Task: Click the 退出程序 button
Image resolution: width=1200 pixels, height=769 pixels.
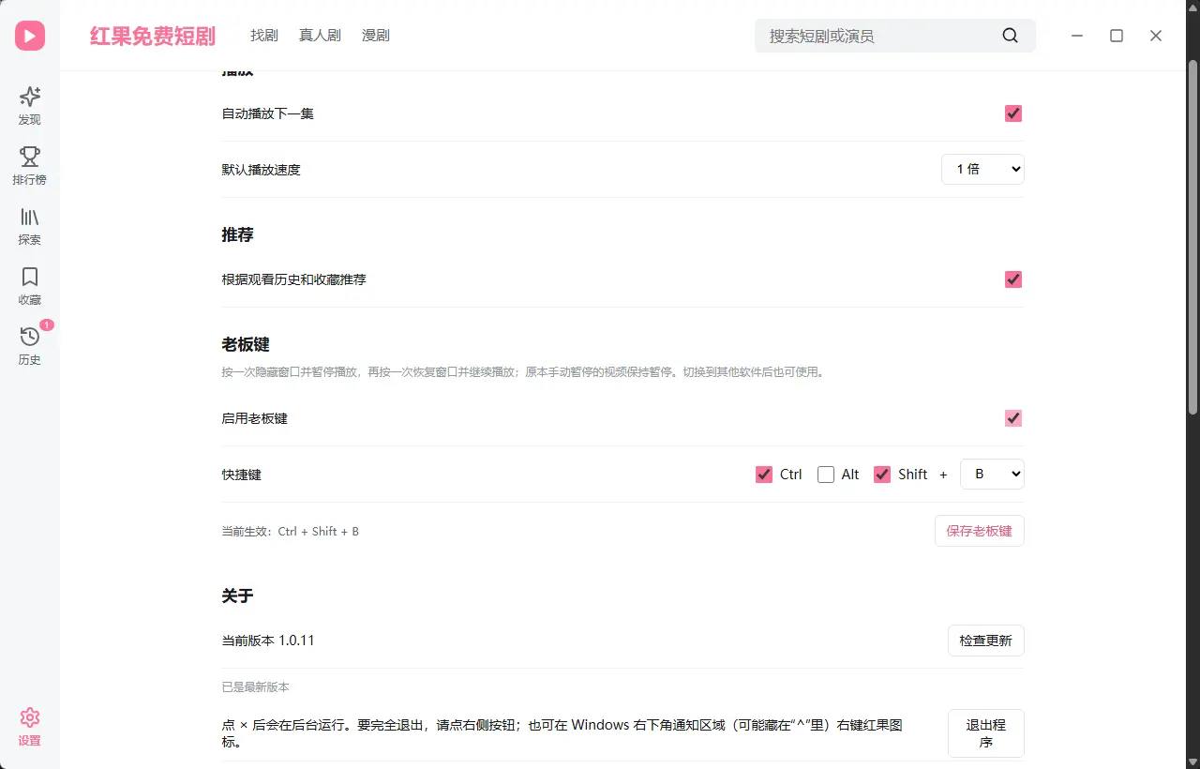Action: [x=986, y=733]
